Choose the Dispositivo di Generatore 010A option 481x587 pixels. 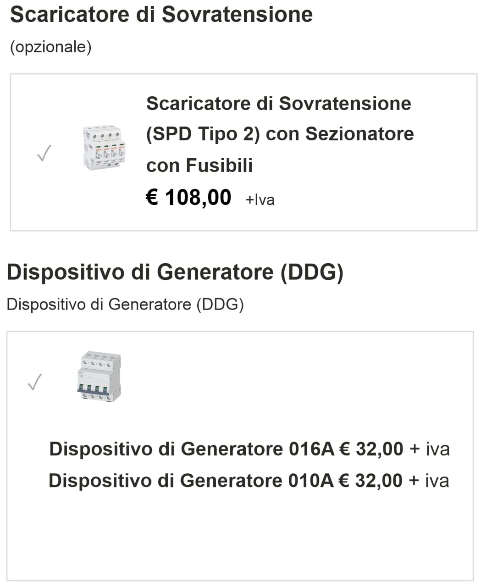click(x=191, y=481)
